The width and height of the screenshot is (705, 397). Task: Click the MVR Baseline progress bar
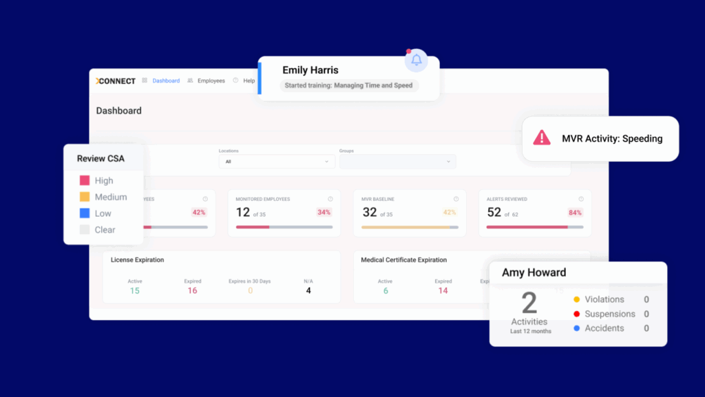click(410, 227)
